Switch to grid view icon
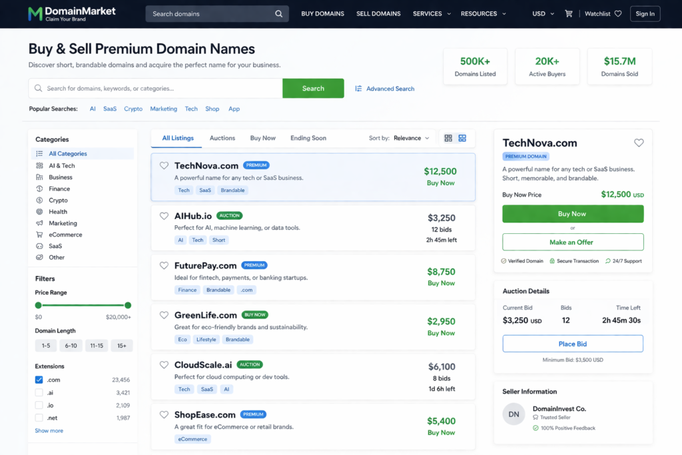Viewport: 682px width, 455px height. [x=448, y=138]
